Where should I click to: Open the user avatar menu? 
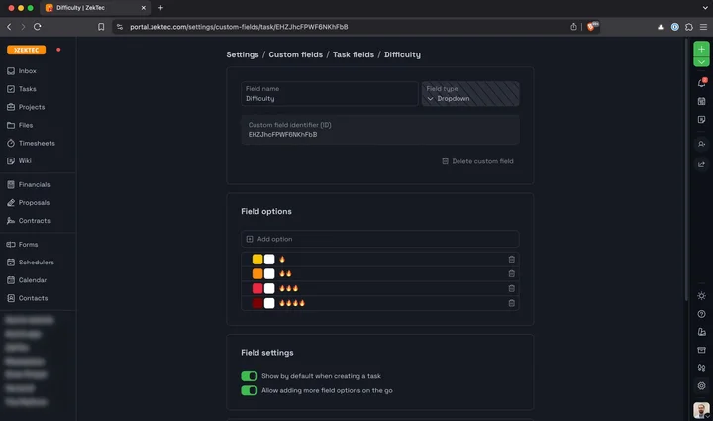tap(701, 410)
